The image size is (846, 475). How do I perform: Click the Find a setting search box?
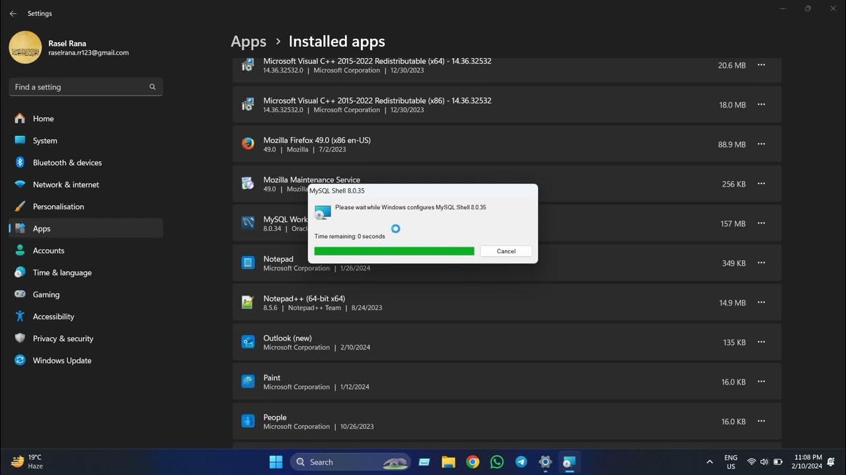(x=86, y=87)
